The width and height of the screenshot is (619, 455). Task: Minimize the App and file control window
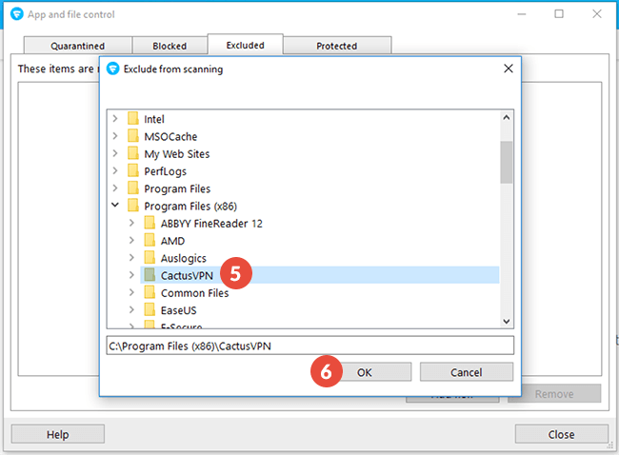(x=522, y=14)
